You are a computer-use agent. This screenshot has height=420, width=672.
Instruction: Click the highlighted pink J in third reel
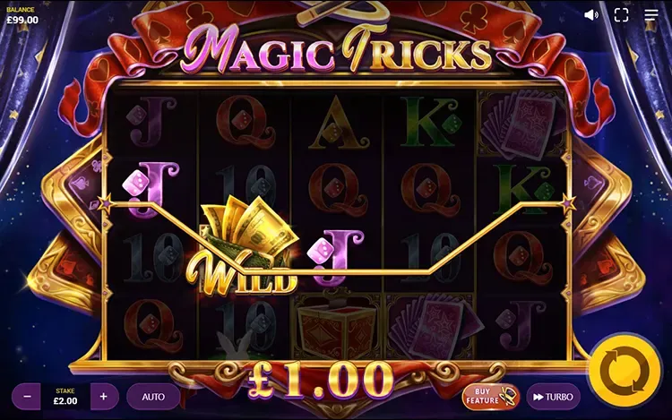336,257
